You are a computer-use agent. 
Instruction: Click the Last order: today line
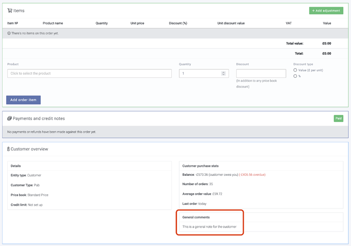[x=194, y=204]
